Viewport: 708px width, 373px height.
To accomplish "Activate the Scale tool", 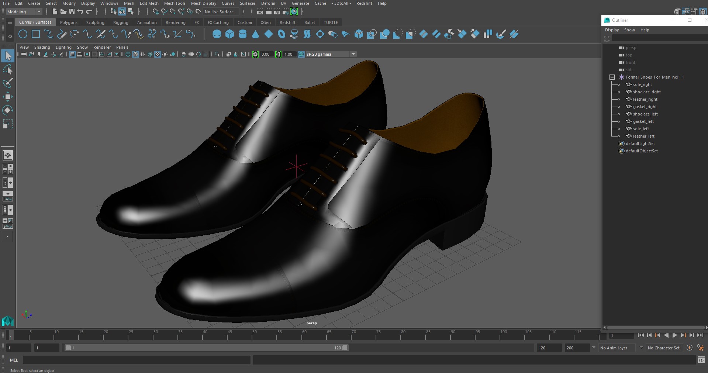I will pyautogui.click(x=8, y=124).
